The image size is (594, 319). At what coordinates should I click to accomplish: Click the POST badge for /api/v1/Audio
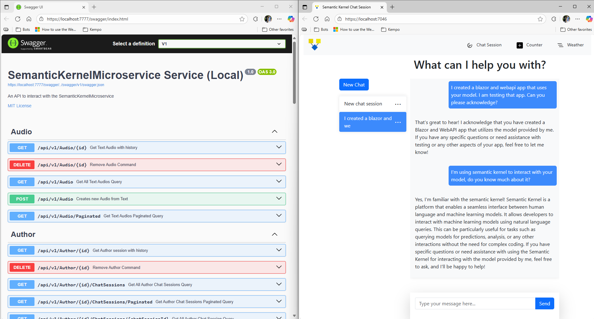(x=22, y=199)
